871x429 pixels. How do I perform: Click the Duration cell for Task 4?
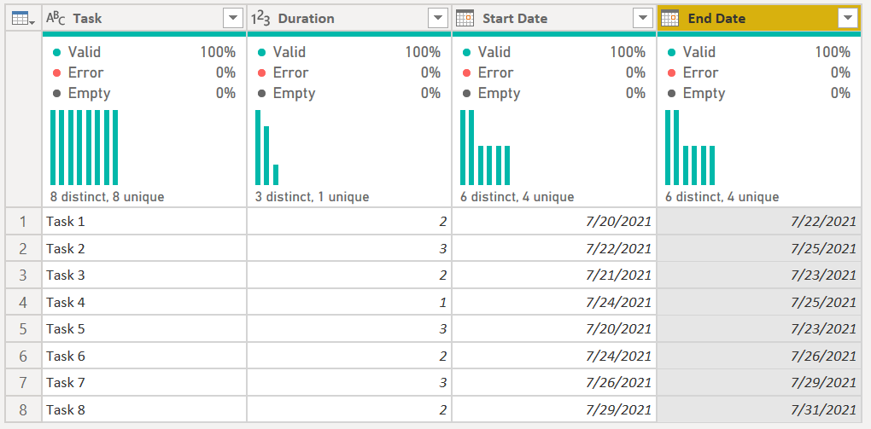(x=349, y=302)
